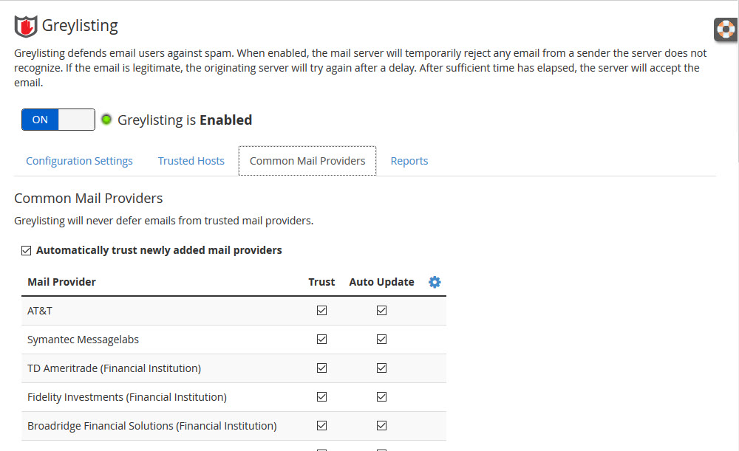Toggle the Greylisting ON/OFF switch
This screenshot has width=739, height=451.
[58, 120]
